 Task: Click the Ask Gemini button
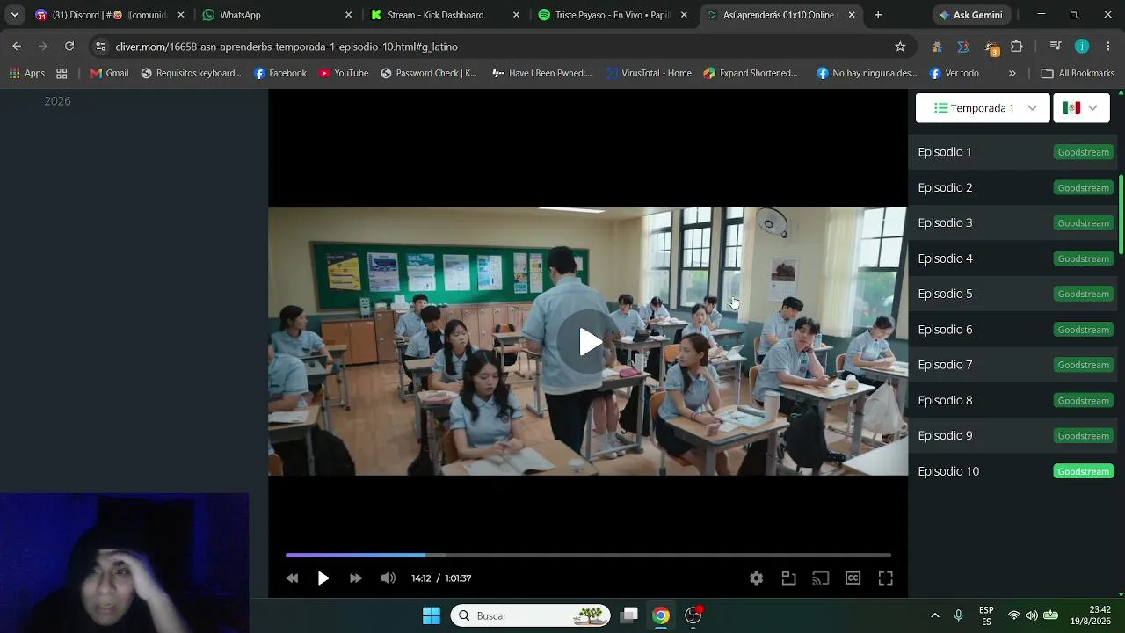click(971, 15)
